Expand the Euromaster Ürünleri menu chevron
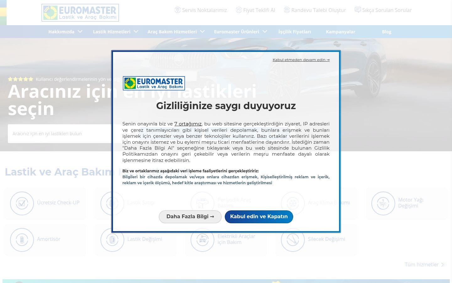The width and height of the screenshot is (452, 283). pos(265,31)
